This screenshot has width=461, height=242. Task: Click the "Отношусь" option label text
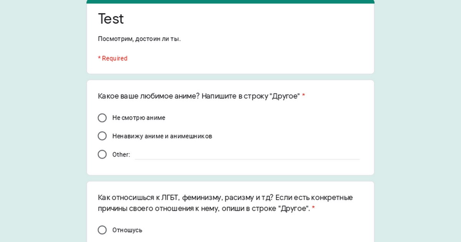[x=127, y=230]
